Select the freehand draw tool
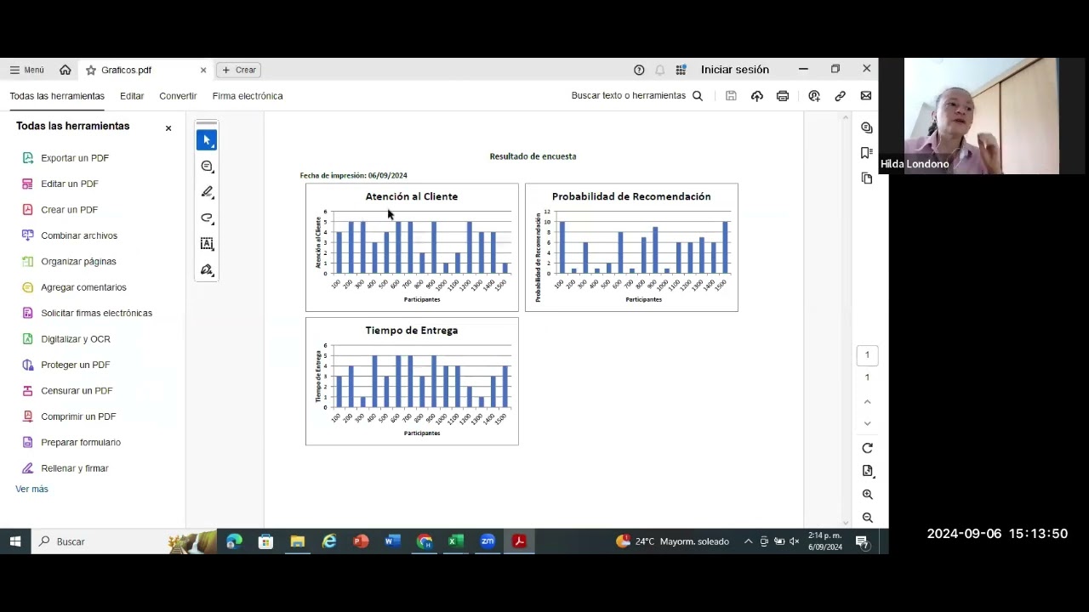The image size is (1089, 612). [x=207, y=218]
